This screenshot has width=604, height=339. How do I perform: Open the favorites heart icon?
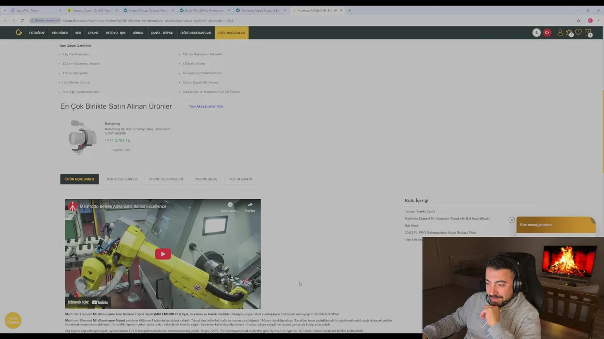click(x=578, y=32)
